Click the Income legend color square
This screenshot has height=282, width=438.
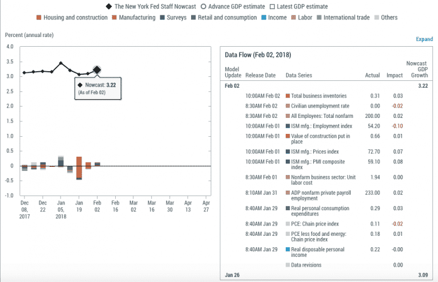pos(264,18)
